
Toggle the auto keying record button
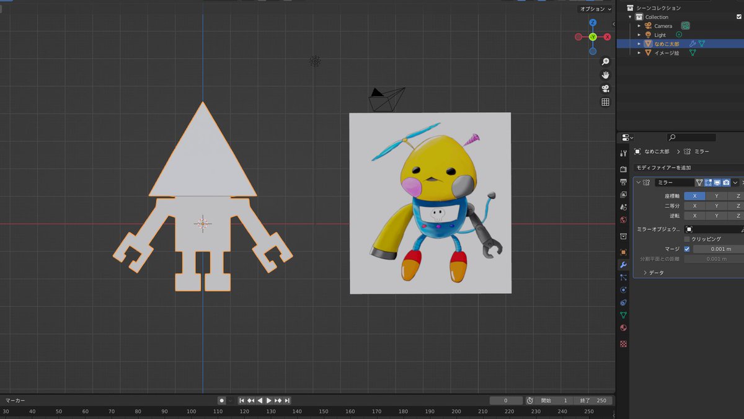point(221,400)
